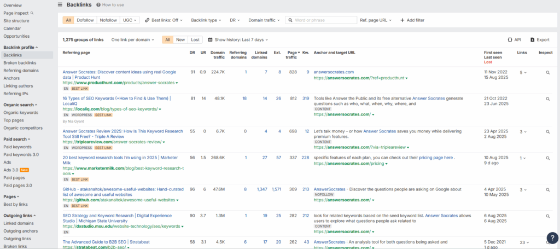Open the UGC filter dropdown
560x249 pixels.
tap(130, 20)
